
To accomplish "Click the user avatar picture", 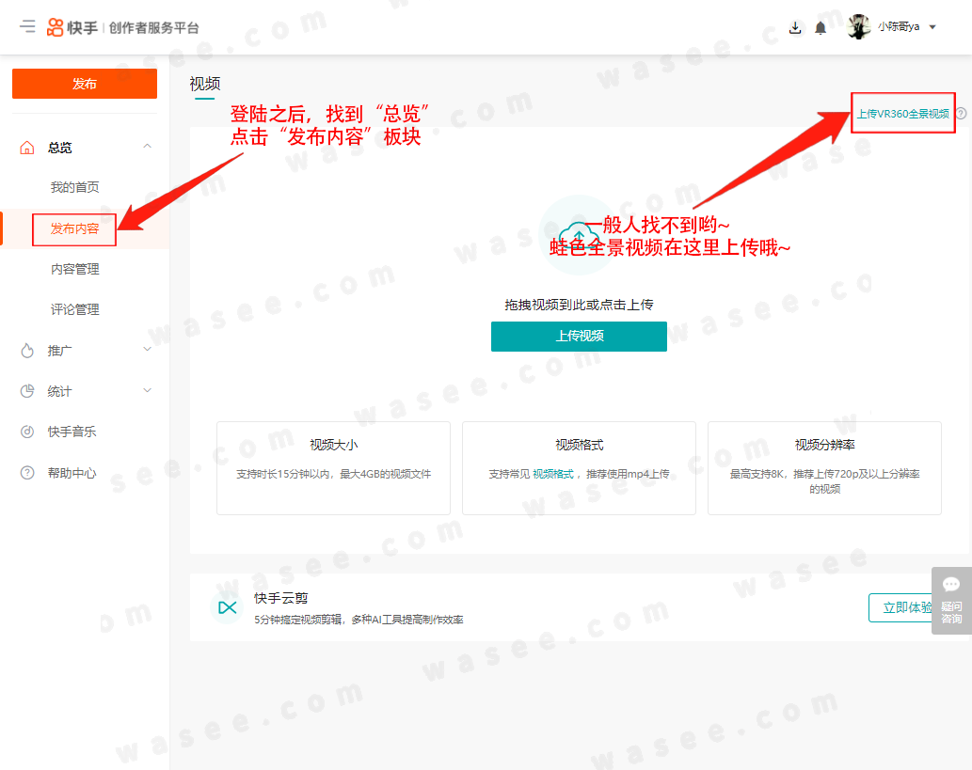I will tap(859, 26).
